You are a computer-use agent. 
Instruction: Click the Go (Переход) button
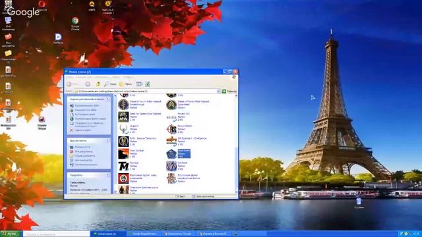pos(229,92)
